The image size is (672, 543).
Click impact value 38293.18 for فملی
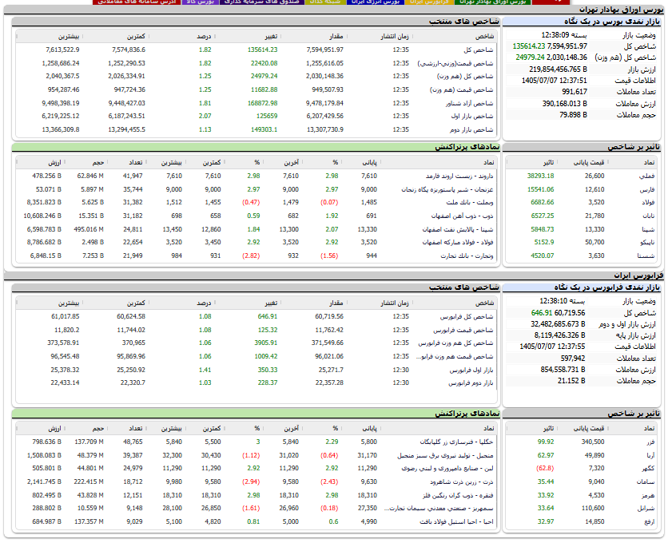pyautogui.click(x=540, y=176)
